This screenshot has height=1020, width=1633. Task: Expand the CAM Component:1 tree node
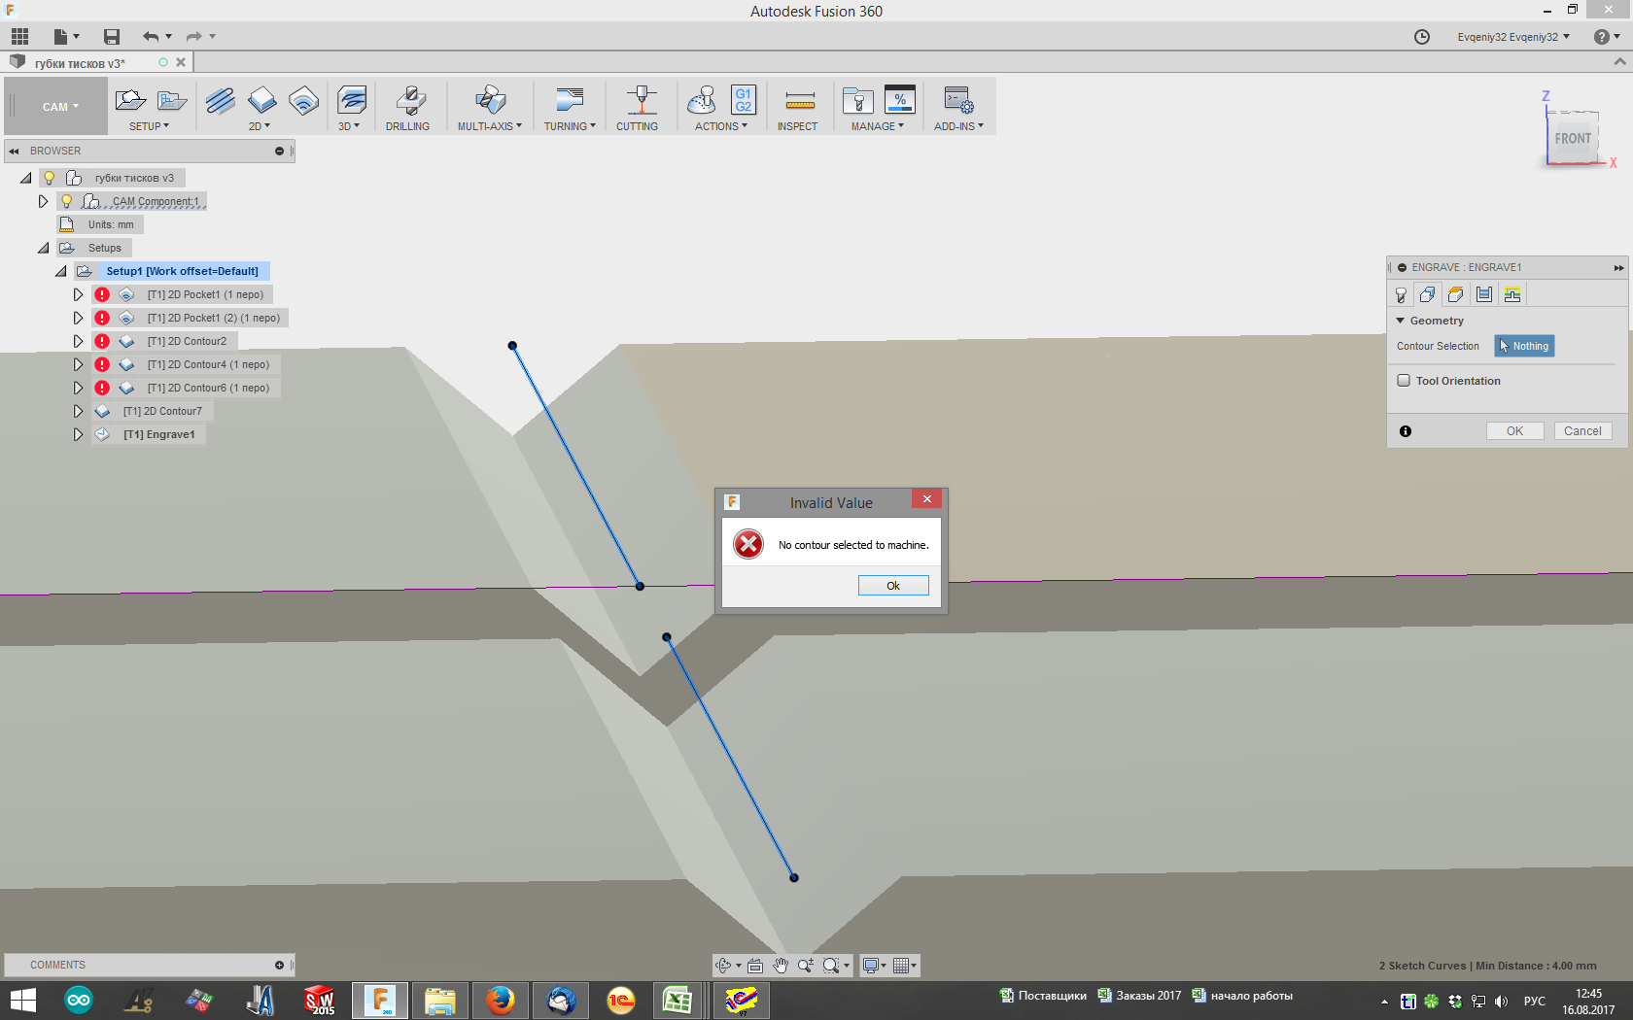[x=43, y=201]
